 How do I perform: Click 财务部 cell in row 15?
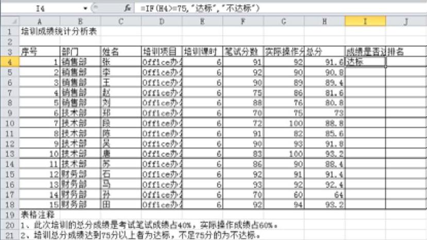click(x=80, y=174)
